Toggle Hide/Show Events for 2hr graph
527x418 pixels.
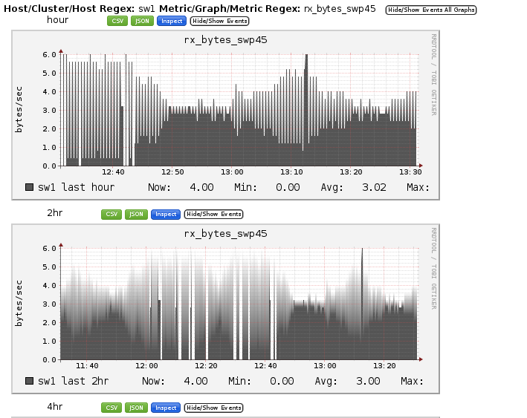tap(213, 214)
